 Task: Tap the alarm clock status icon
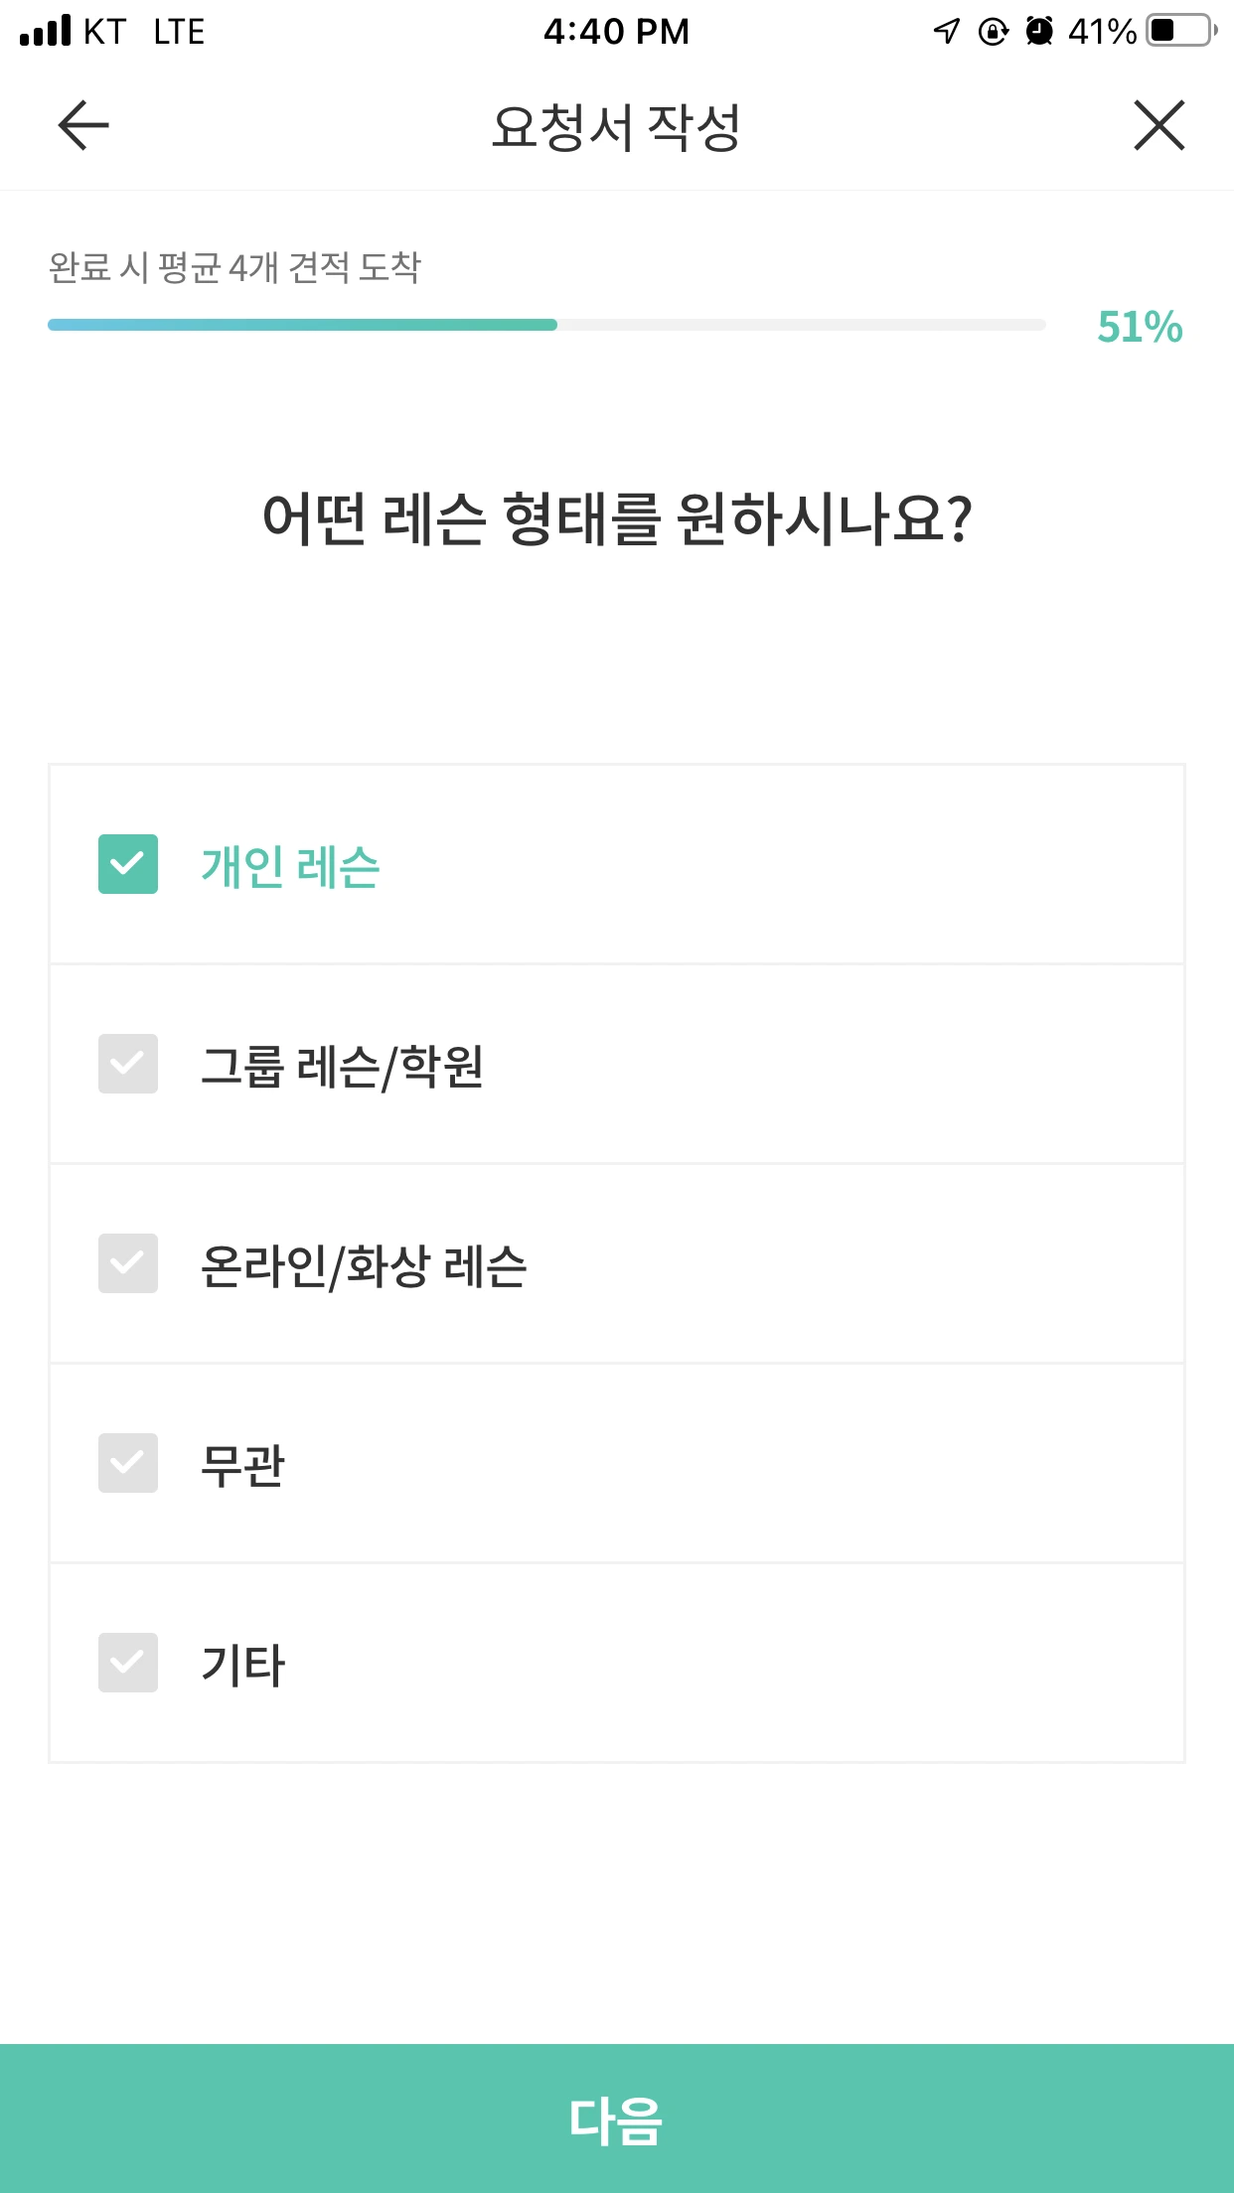(1039, 31)
